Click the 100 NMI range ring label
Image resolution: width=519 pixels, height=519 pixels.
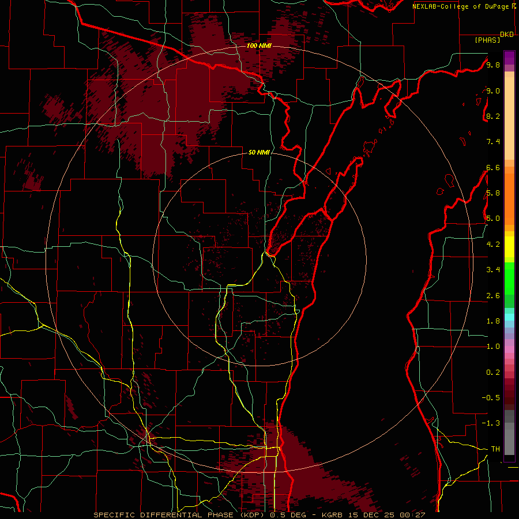(x=259, y=46)
